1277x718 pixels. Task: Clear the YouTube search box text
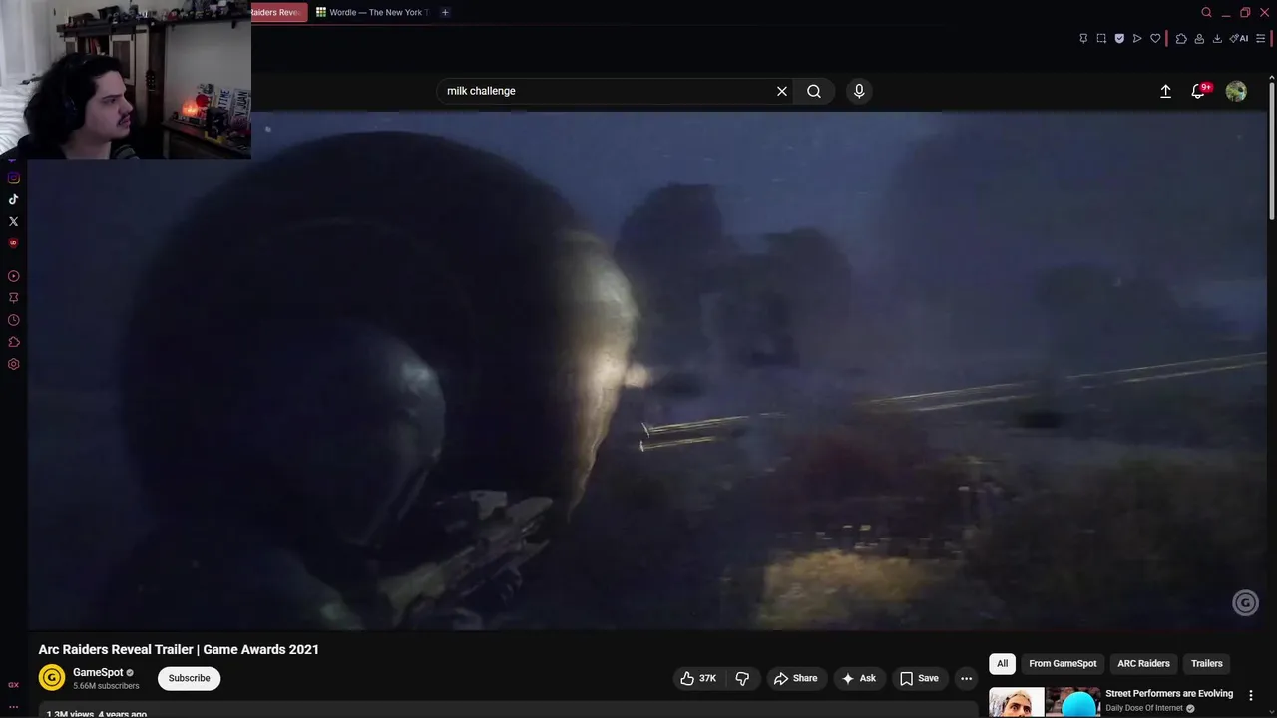[x=782, y=91]
